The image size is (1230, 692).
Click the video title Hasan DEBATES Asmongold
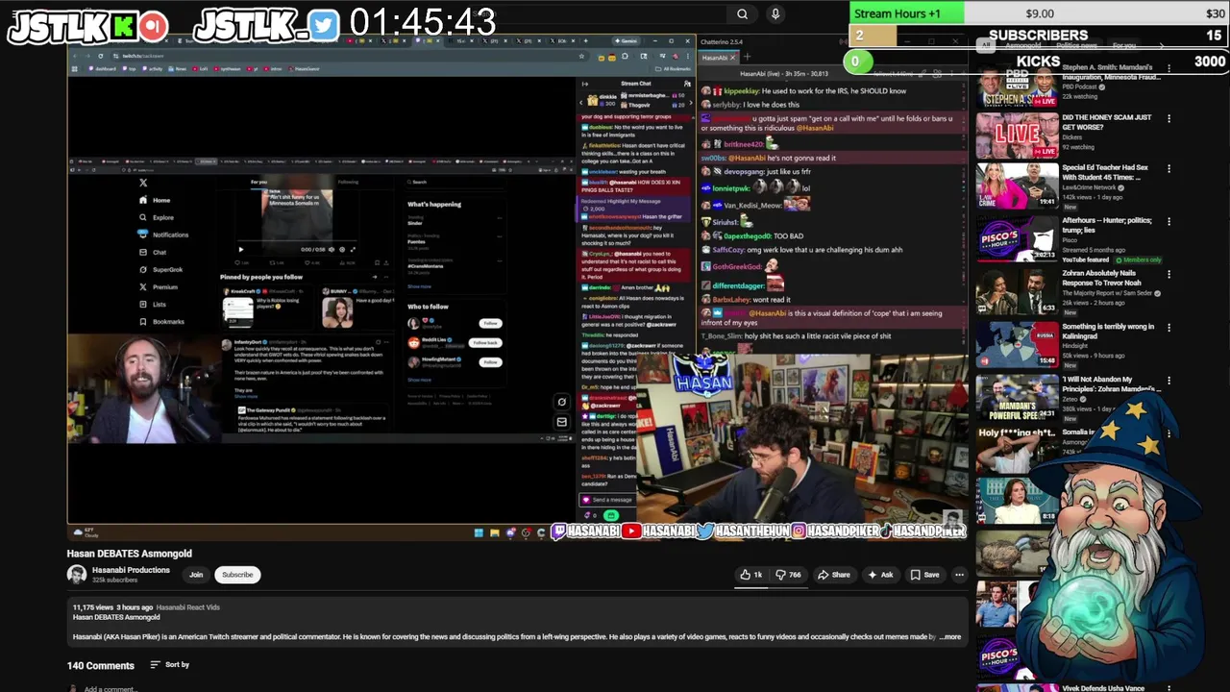click(x=129, y=554)
